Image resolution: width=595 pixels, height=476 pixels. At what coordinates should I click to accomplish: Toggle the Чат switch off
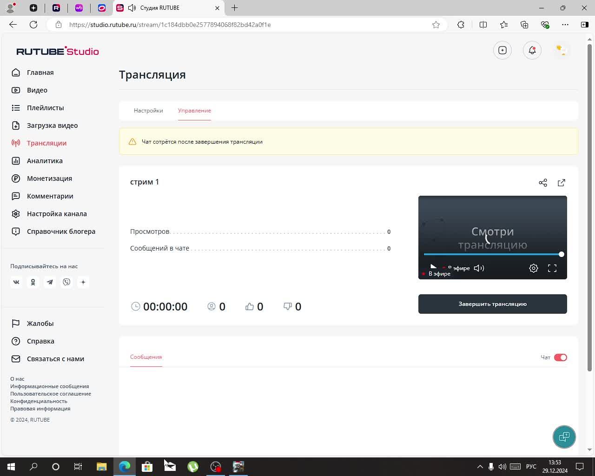pyautogui.click(x=561, y=357)
